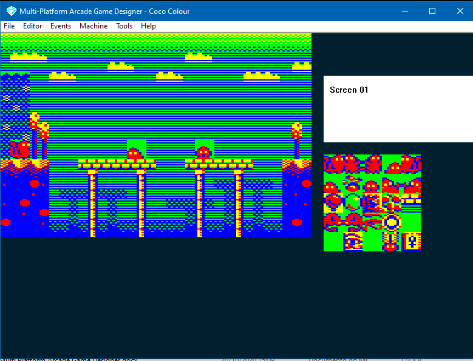The image size is (473, 361).
Task: Maximize the Game Designer window
Action: (432, 11)
